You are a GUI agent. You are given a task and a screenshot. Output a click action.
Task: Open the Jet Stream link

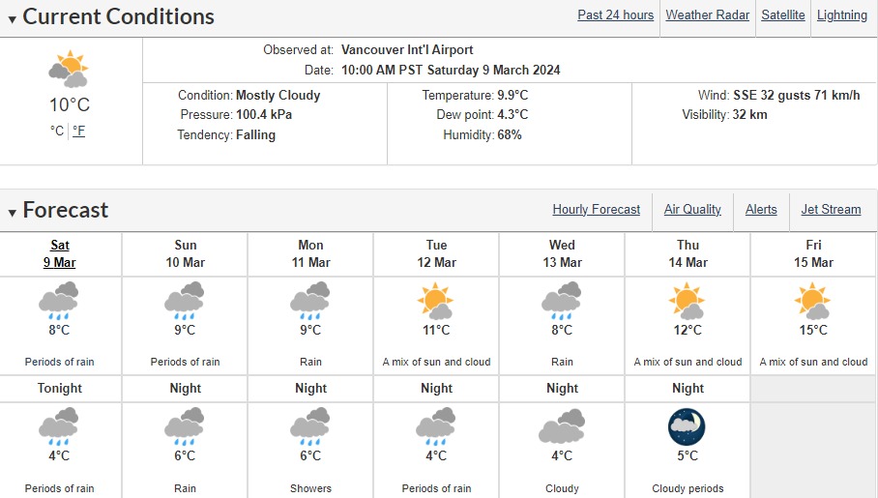click(x=831, y=209)
